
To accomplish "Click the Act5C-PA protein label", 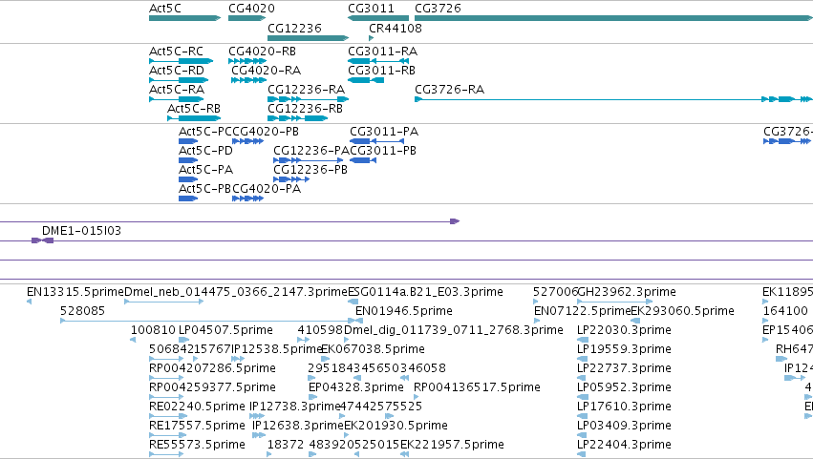I will [205, 170].
